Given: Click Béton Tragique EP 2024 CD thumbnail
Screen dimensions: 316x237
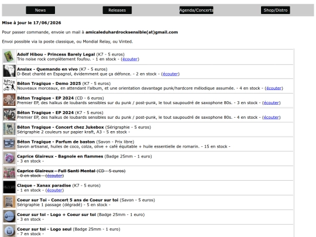Looking at the screenshot, I should point(9,99).
